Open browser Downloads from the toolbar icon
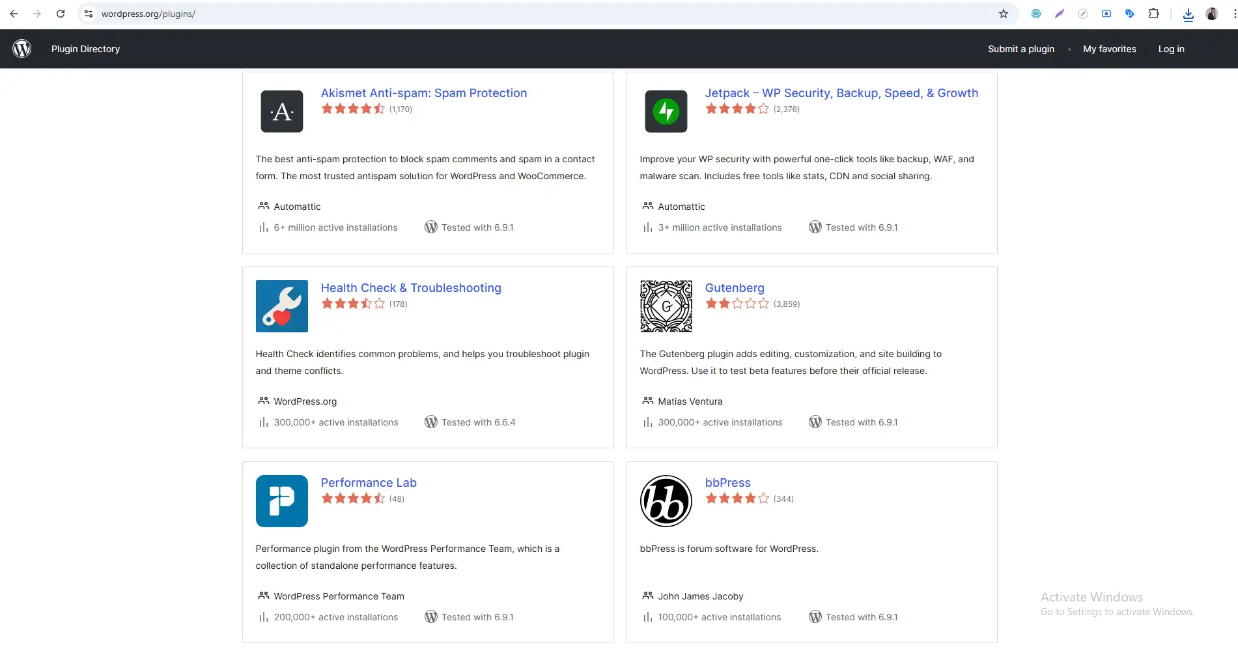 pyautogui.click(x=1188, y=13)
